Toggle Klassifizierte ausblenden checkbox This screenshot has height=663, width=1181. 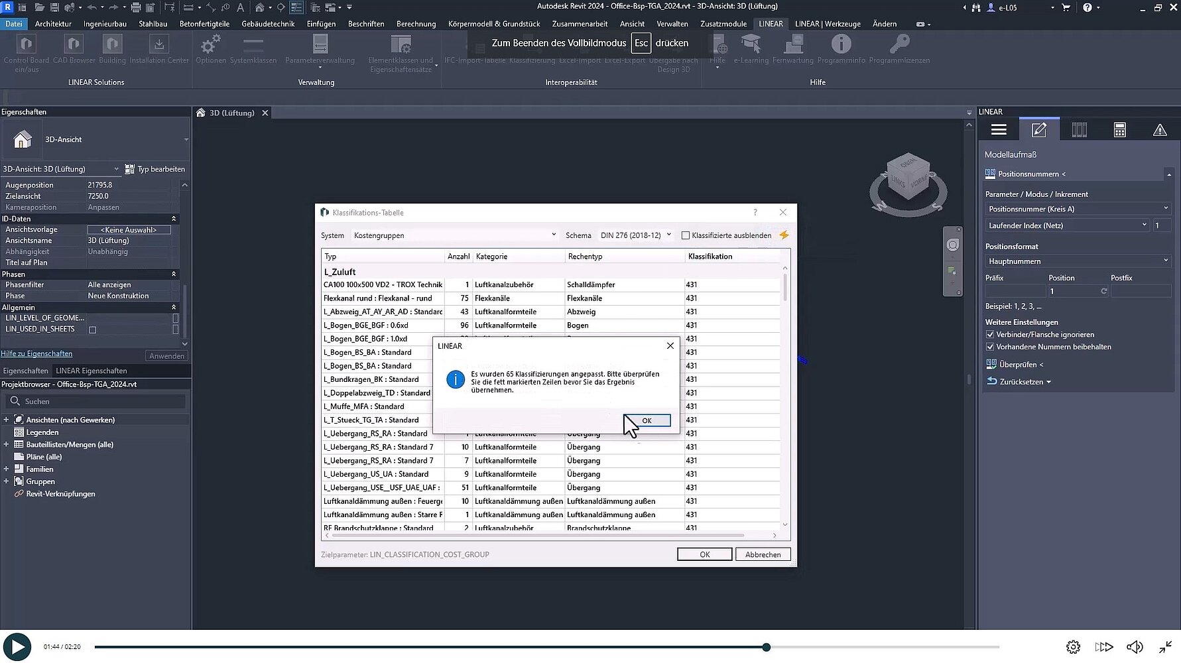point(686,235)
